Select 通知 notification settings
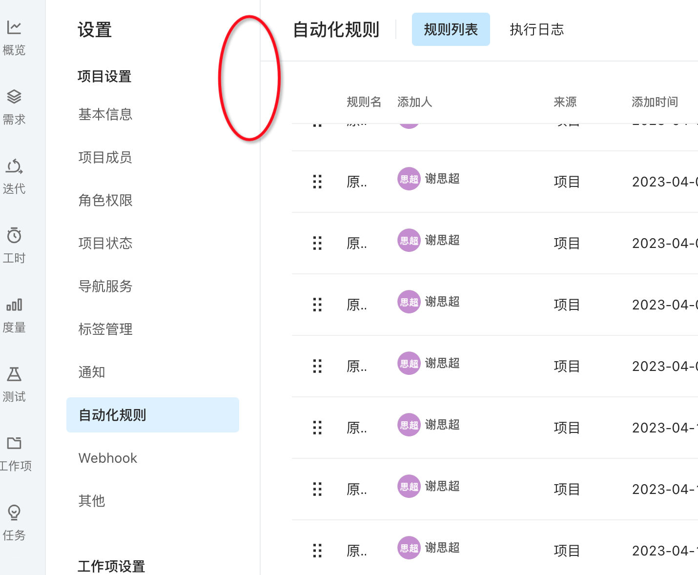The image size is (698, 575). click(92, 372)
